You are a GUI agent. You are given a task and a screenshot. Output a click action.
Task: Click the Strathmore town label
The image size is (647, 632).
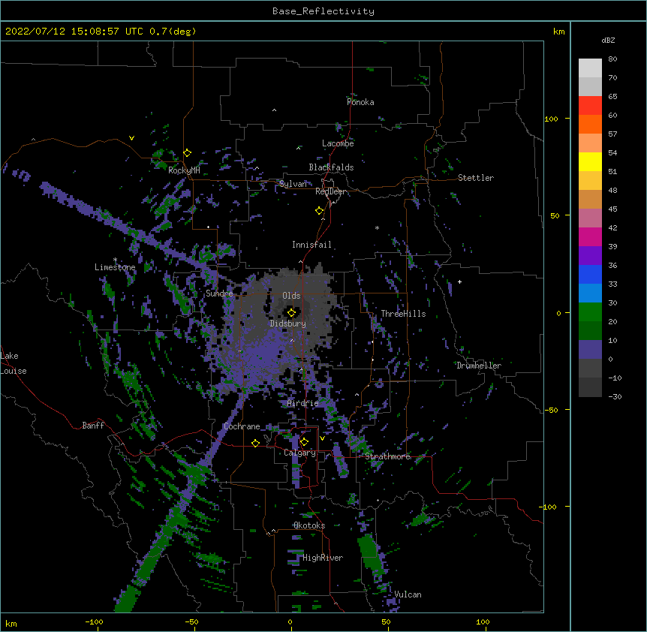(387, 456)
